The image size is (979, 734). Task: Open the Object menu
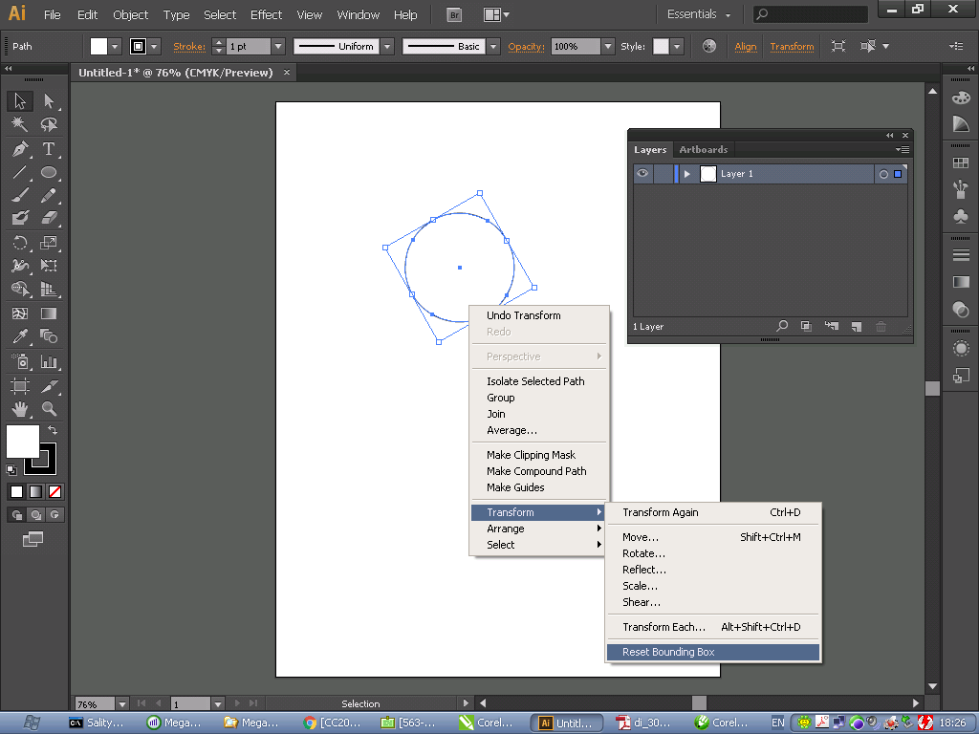click(130, 14)
